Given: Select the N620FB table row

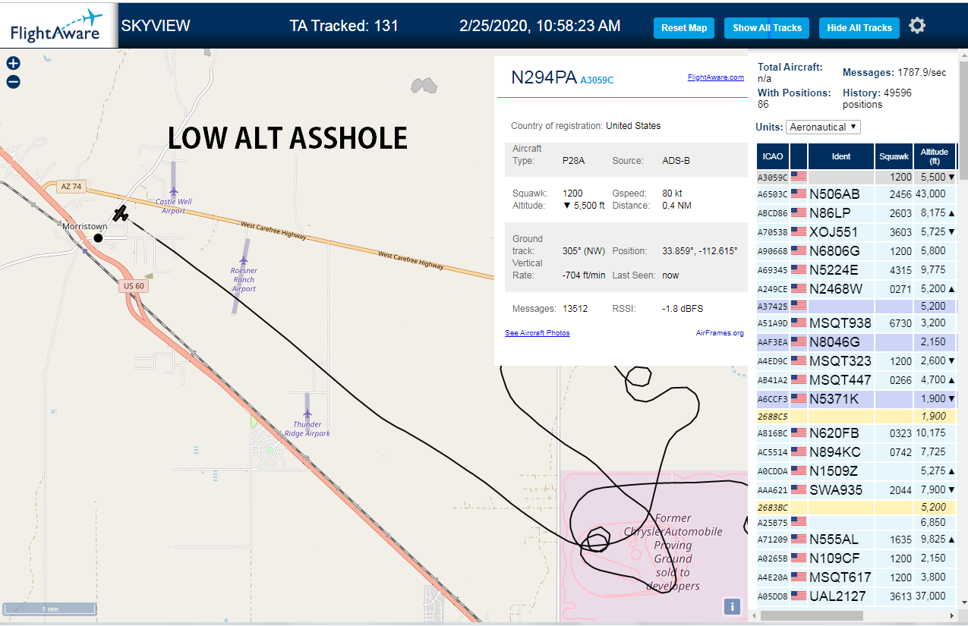Looking at the screenshot, I should coord(856,433).
